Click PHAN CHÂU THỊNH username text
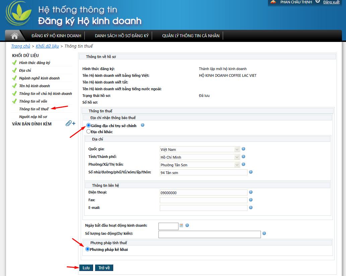 (296, 2)
